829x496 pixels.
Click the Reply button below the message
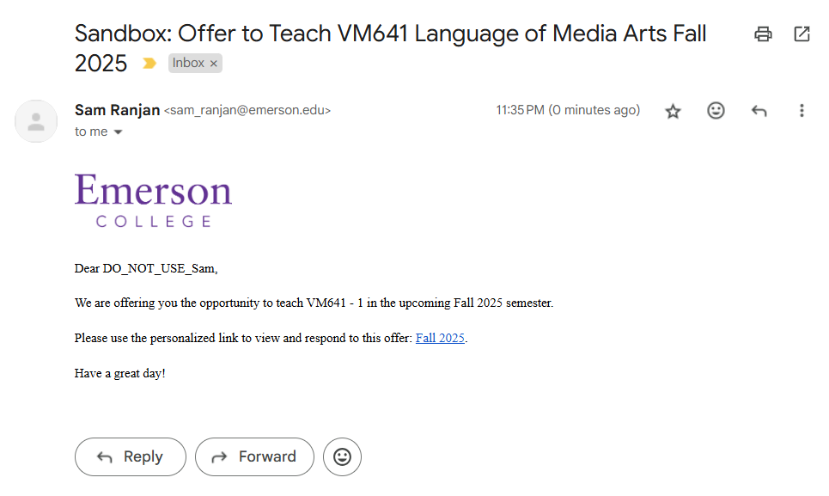coord(131,456)
